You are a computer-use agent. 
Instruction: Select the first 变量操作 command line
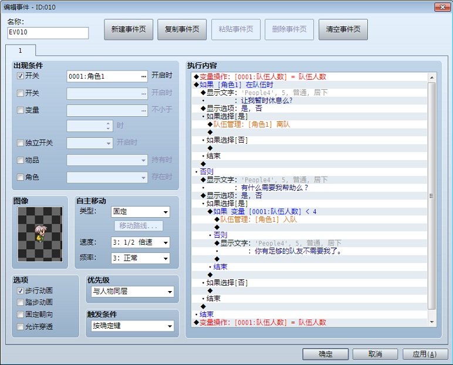309,77
